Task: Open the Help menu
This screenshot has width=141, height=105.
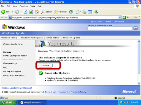Action: click(x=39, y=6)
